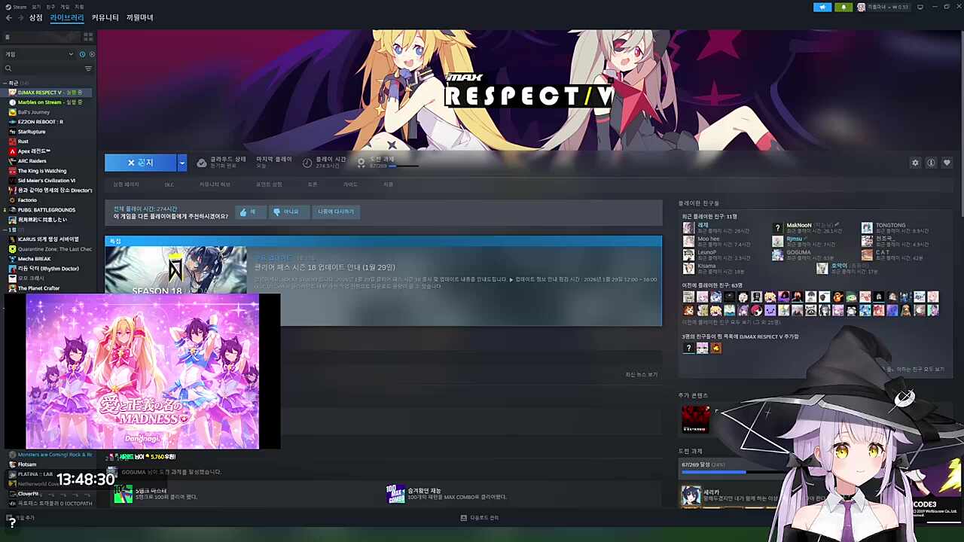This screenshot has height=542, width=964.
Task: Switch library to grid view icon
Action: pos(88,36)
